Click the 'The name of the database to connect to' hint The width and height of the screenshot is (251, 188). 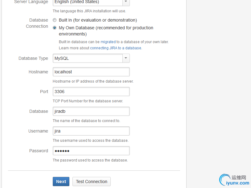(x=86, y=121)
